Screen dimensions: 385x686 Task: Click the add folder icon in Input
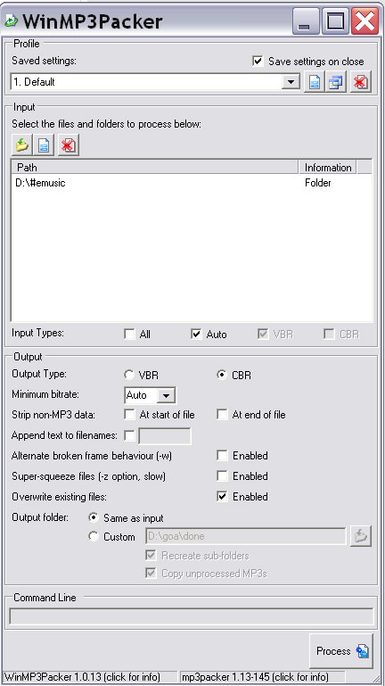pos(22,145)
